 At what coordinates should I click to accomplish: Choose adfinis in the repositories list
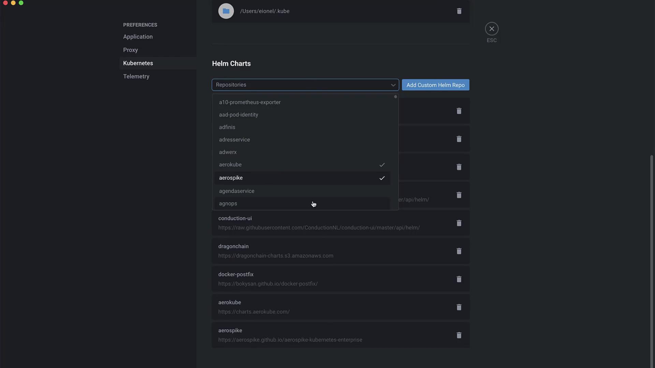[x=227, y=127]
